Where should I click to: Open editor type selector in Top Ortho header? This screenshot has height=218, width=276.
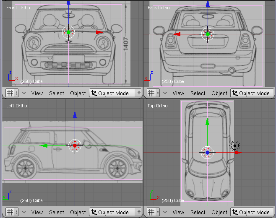(x=153, y=212)
